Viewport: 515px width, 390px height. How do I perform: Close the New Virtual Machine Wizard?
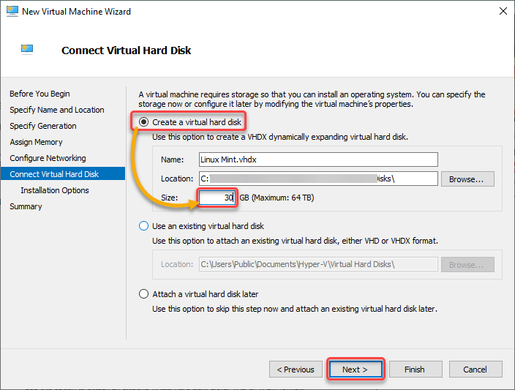(x=503, y=11)
